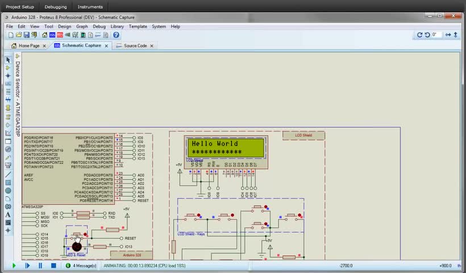Click the Debugging button in top bar

(56, 7)
